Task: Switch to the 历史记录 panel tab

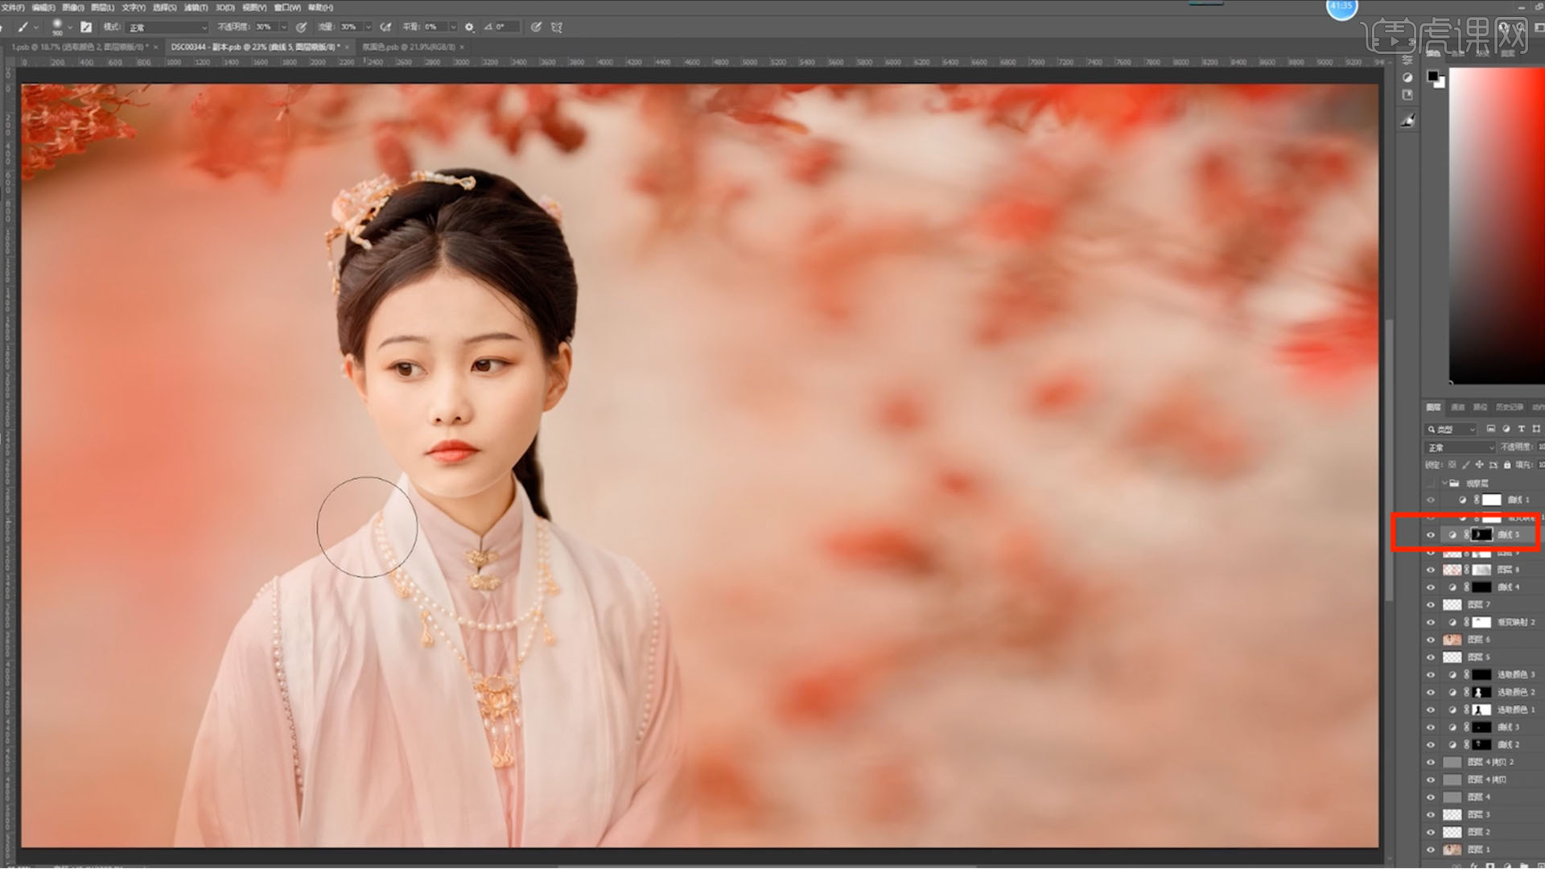Action: 1510,408
